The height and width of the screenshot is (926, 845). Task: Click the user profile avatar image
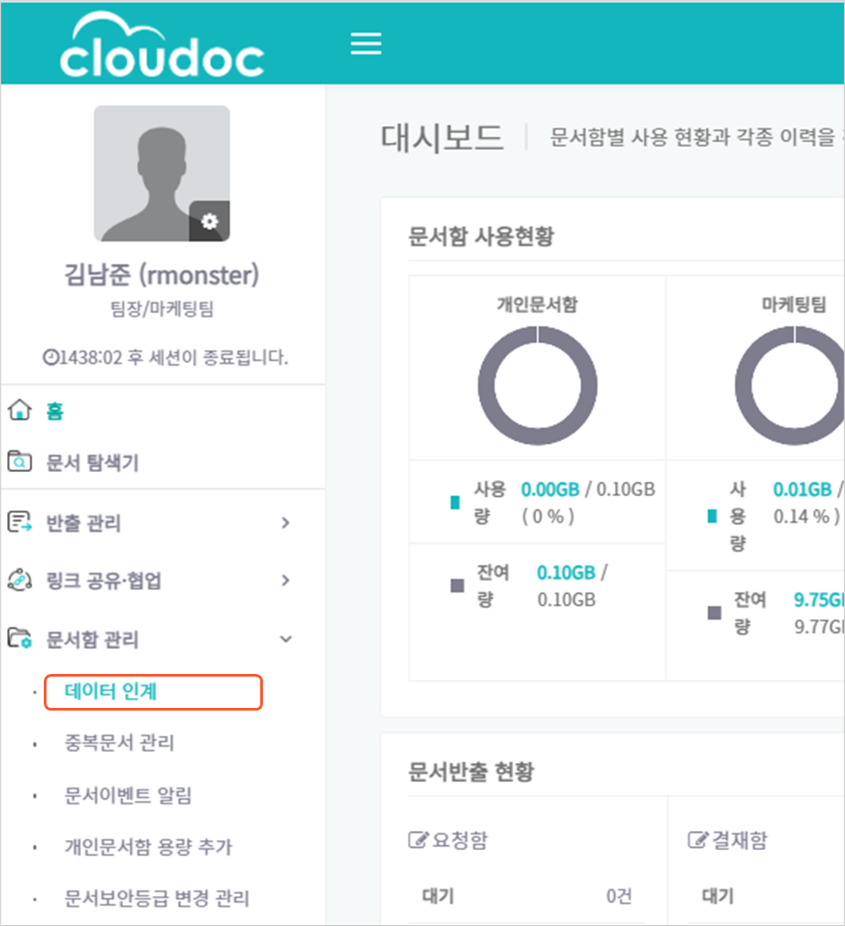162,173
